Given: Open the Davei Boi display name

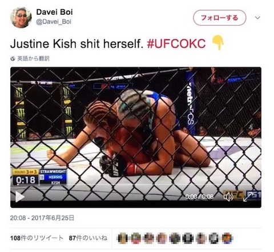Looking at the screenshot, I should 54,12.
